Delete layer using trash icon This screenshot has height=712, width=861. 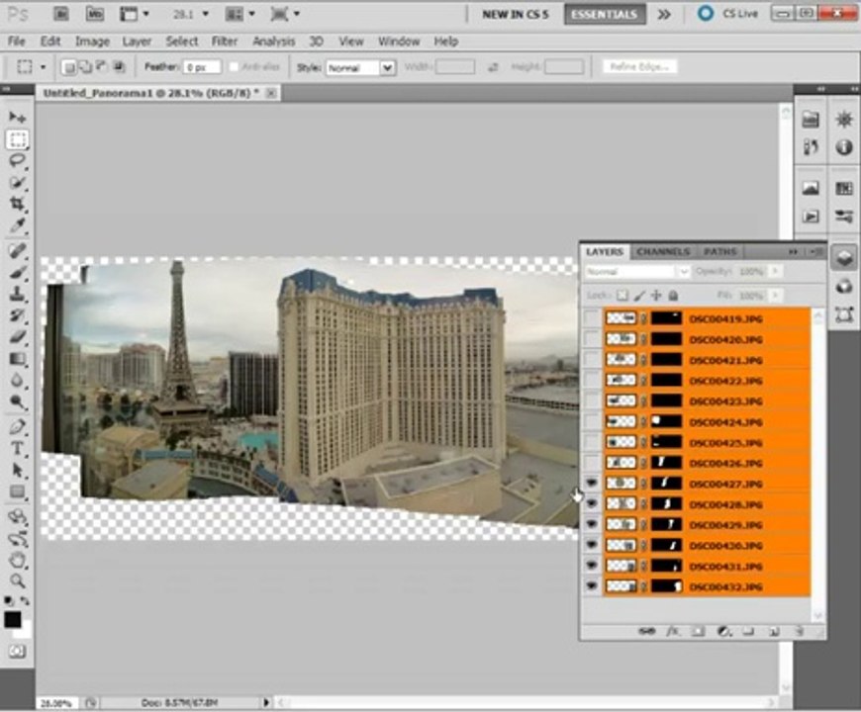pyautogui.click(x=800, y=631)
